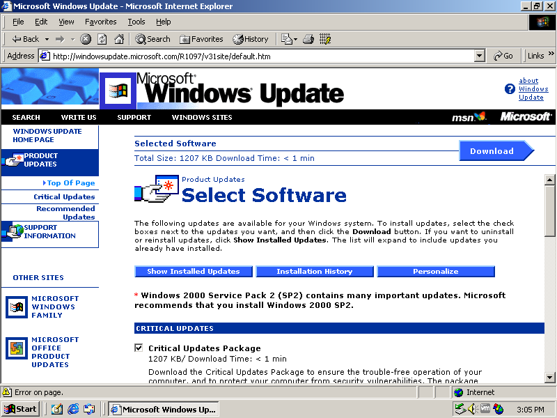Click the last tray icon beside the clock
Viewport: 557px width, 418px height.
[x=499, y=410]
